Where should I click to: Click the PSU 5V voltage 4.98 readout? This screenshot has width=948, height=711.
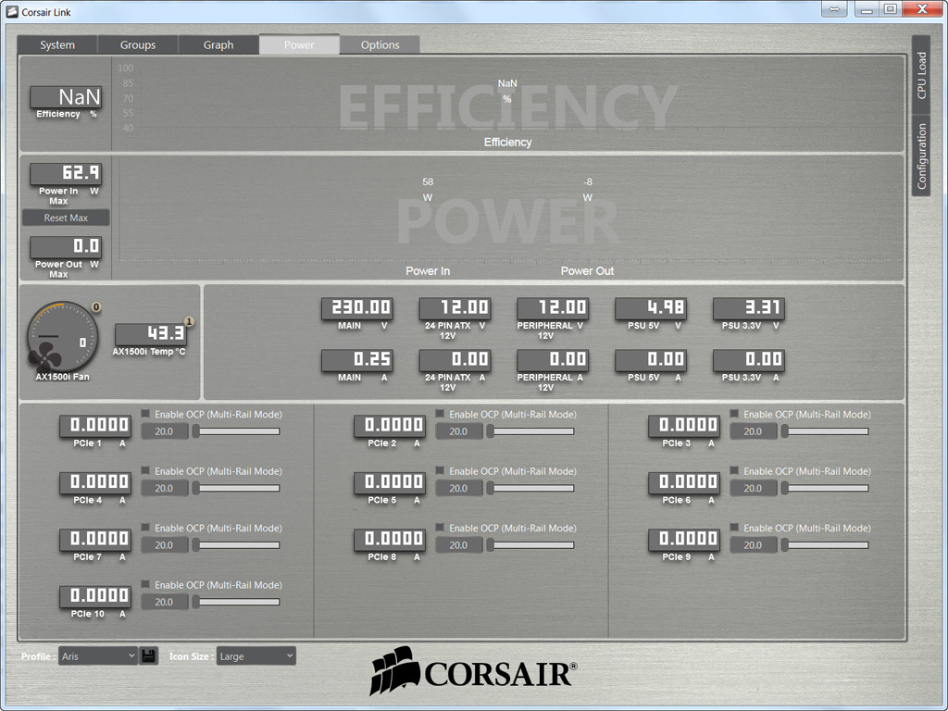click(651, 307)
